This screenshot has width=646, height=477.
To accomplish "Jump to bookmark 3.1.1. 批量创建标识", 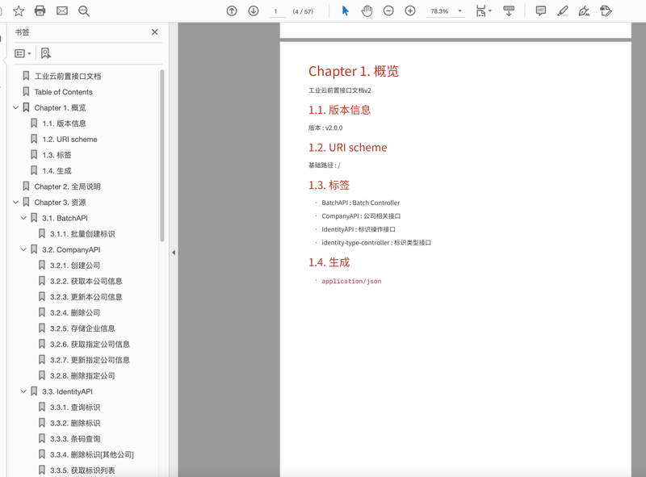I will click(82, 234).
